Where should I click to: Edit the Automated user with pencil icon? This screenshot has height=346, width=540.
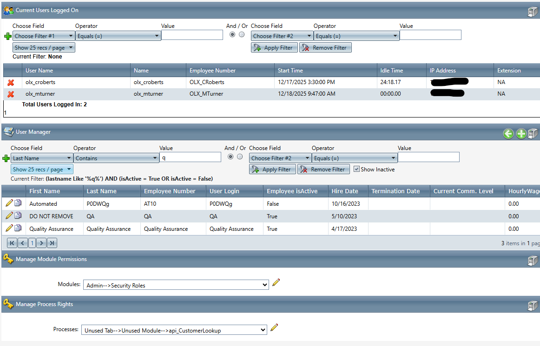(9, 203)
